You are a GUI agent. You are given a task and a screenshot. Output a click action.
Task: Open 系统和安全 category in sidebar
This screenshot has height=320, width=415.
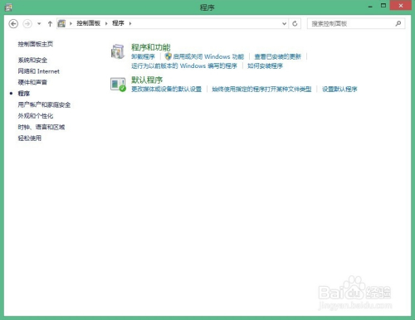click(32, 61)
